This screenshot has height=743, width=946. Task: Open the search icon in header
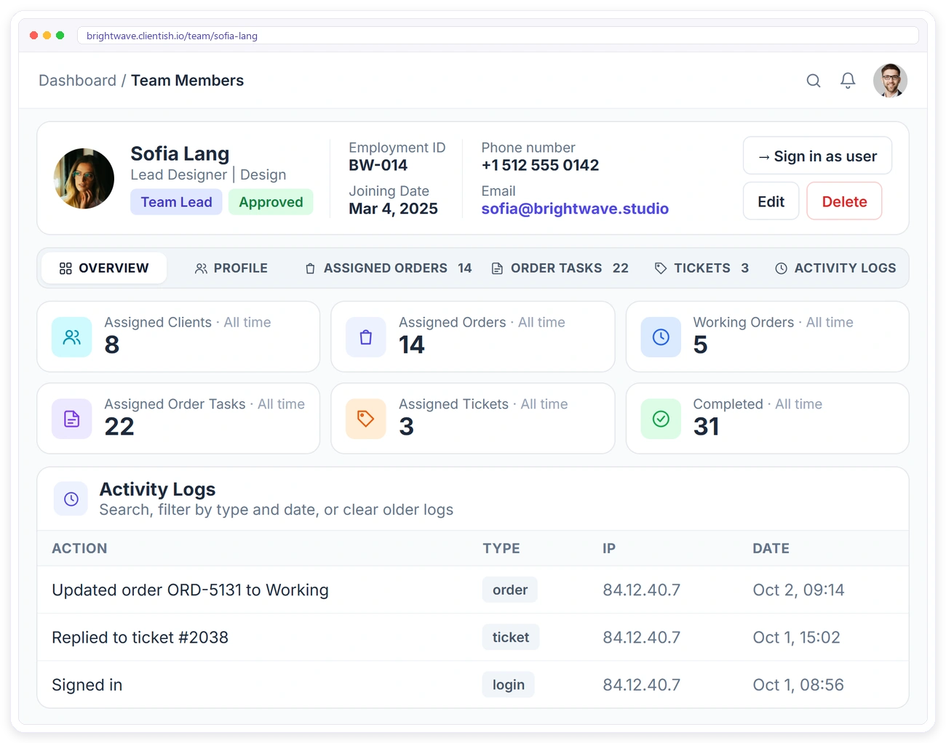814,81
